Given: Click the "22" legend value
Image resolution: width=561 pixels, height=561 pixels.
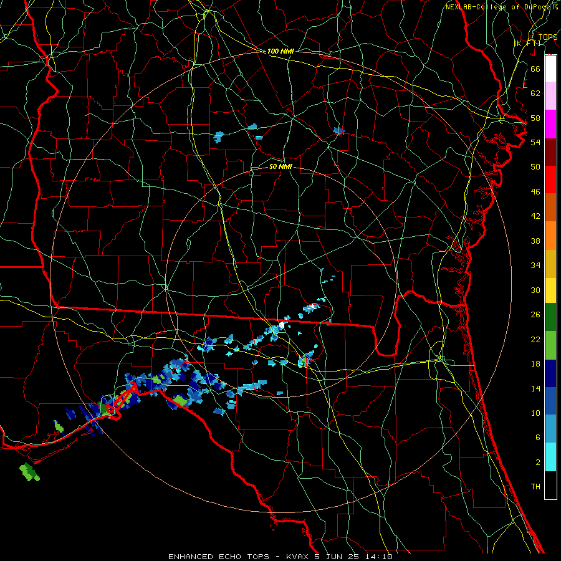Looking at the screenshot, I should click(x=535, y=339).
